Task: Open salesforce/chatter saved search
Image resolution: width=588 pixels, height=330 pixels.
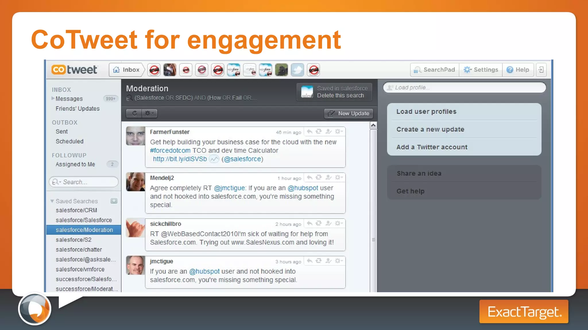Action: coord(79,250)
